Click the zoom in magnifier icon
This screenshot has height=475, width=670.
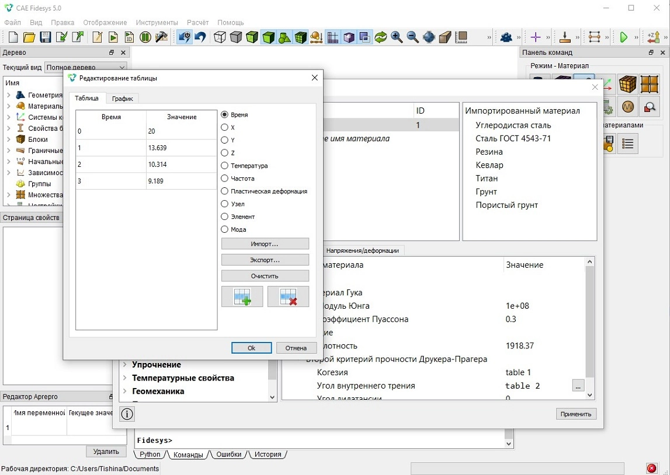(x=397, y=37)
